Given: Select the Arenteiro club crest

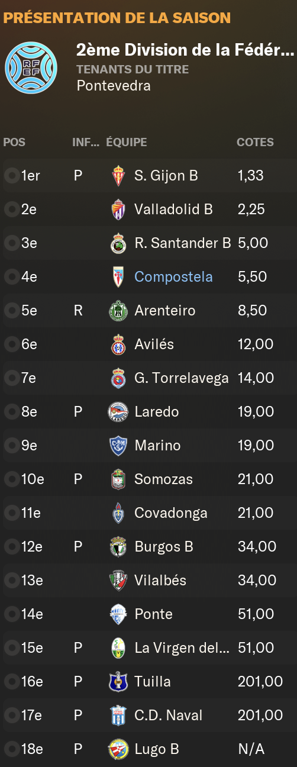Looking at the screenshot, I should click(x=118, y=311).
